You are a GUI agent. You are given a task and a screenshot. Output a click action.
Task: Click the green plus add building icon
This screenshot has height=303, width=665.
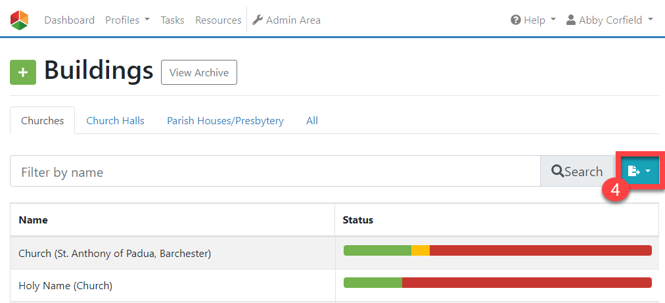(23, 72)
